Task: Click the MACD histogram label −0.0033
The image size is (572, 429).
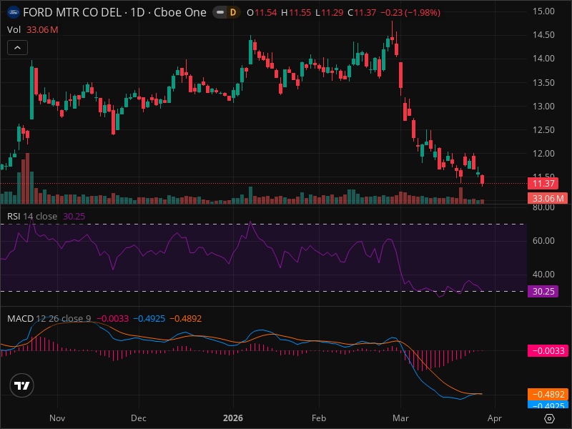Action: tap(548, 351)
